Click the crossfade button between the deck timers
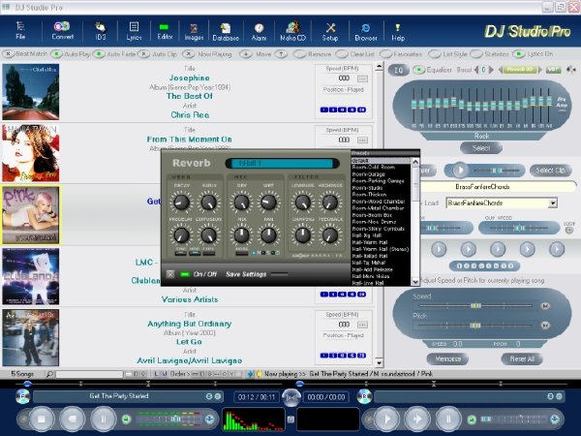The width and height of the screenshot is (581, 436). pyautogui.click(x=290, y=397)
